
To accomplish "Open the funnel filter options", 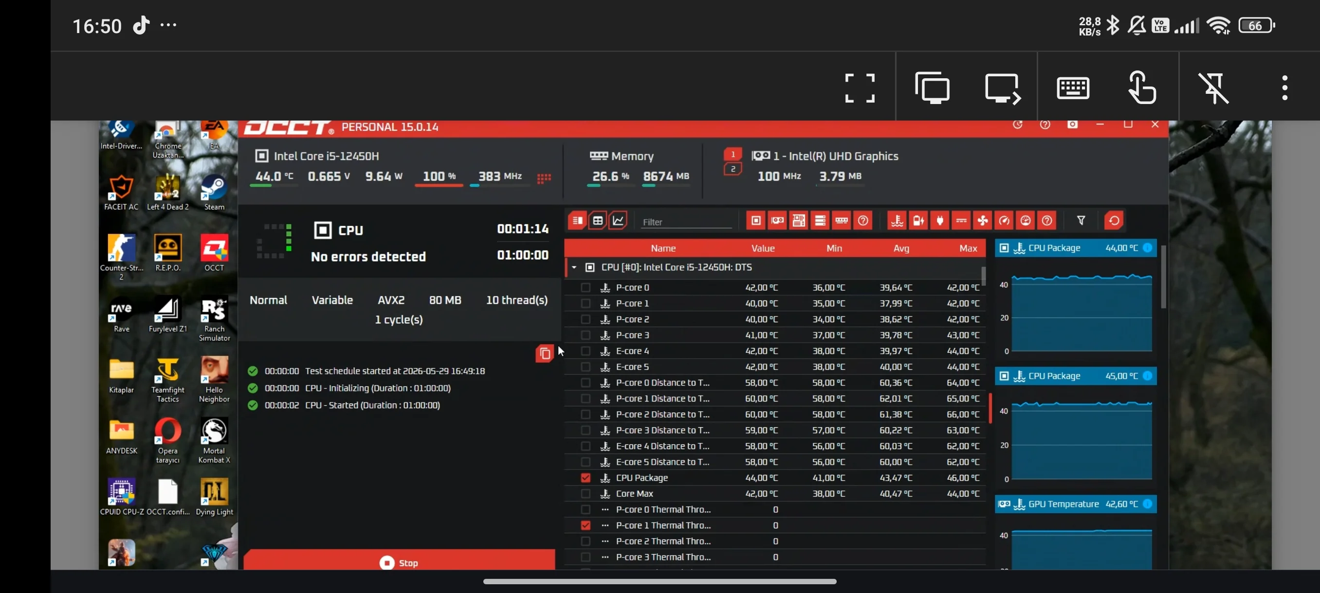I will (1081, 221).
